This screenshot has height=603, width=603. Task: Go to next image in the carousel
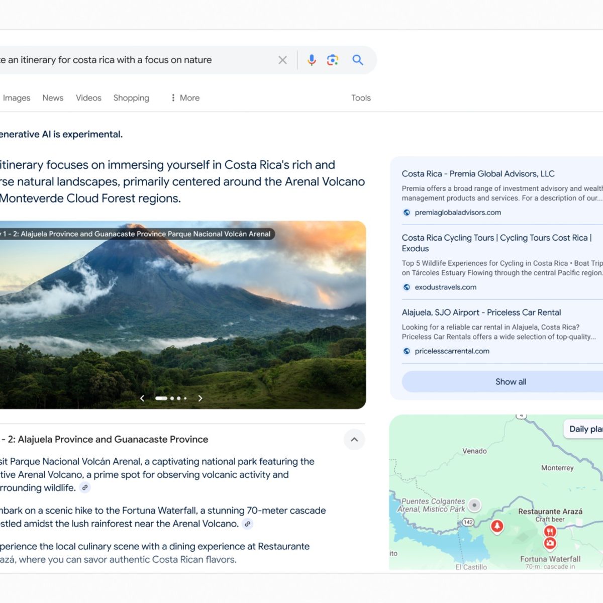tap(200, 398)
